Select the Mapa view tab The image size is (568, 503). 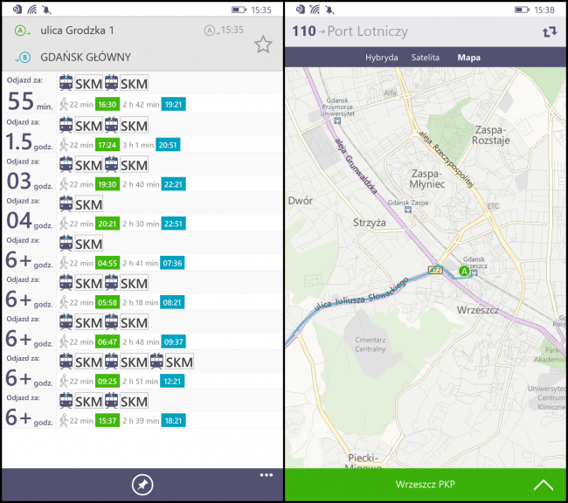pyautogui.click(x=468, y=58)
